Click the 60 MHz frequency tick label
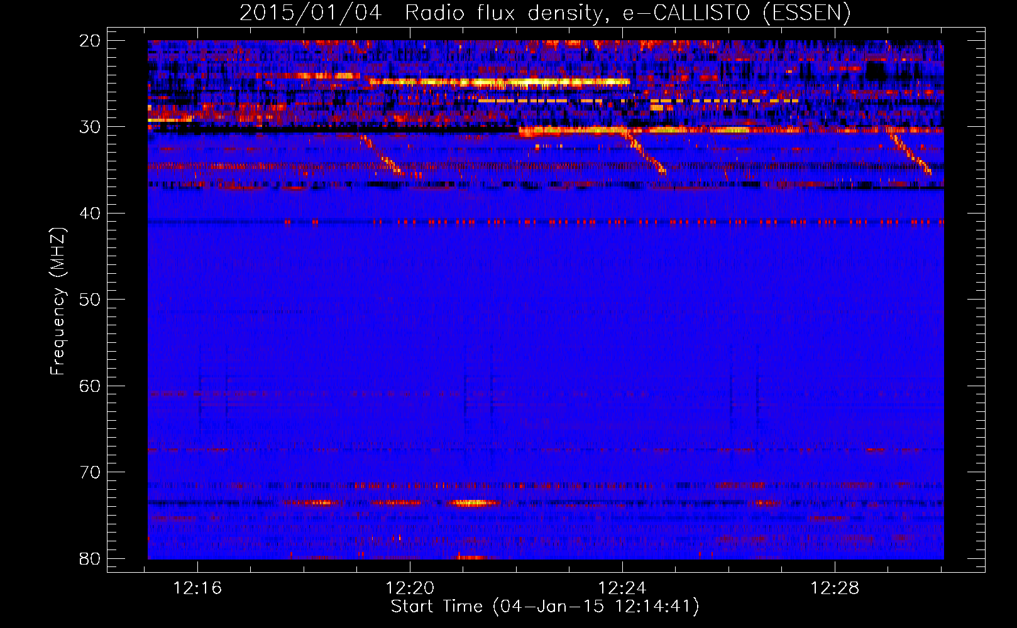1017x628 pixels. [x=90, y=386]
